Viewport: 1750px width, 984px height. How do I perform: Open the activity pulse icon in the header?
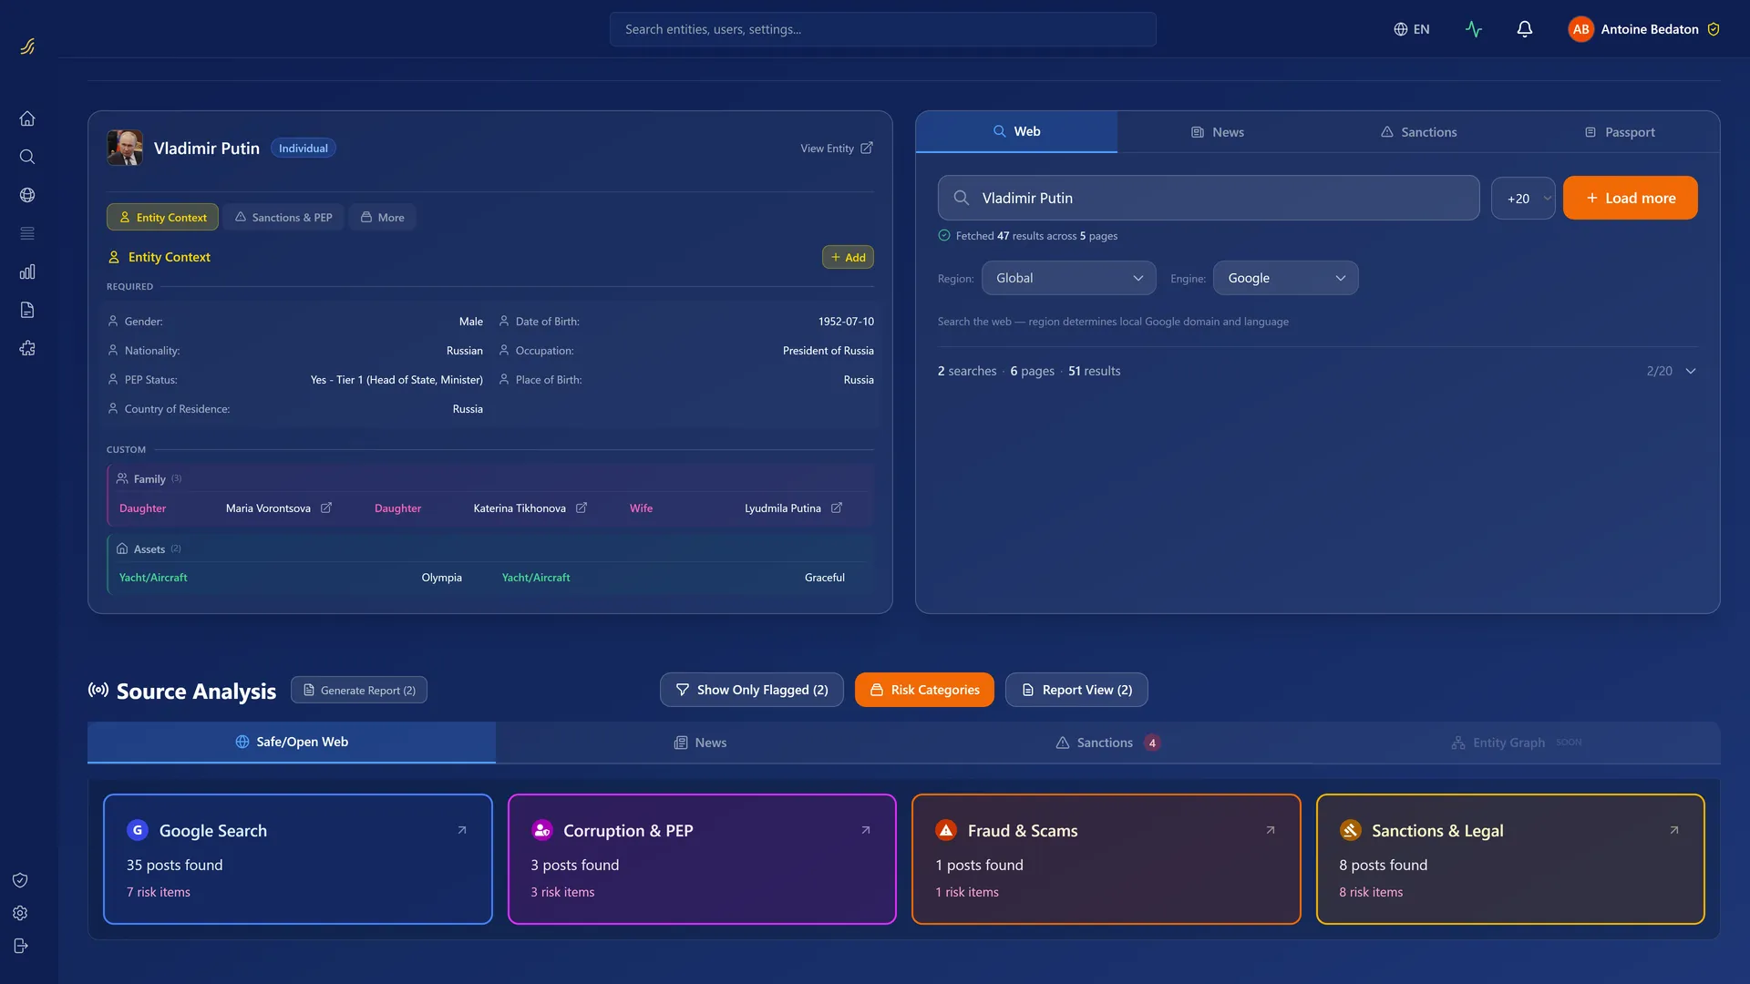coord(1474,29)
